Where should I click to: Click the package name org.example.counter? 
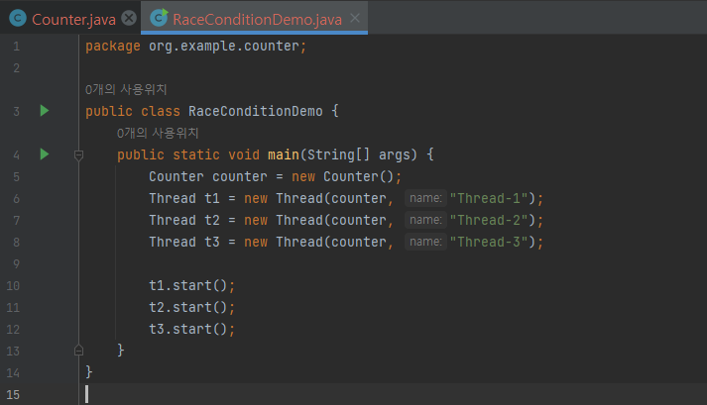(224, 46)
